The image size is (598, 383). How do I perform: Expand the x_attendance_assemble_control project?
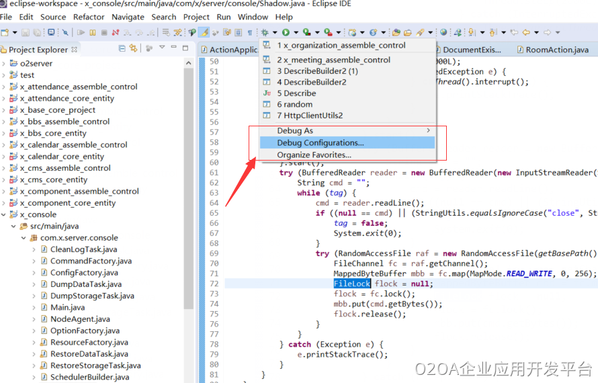coord(4,87)
